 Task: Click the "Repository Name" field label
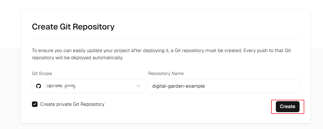[166, 74]
